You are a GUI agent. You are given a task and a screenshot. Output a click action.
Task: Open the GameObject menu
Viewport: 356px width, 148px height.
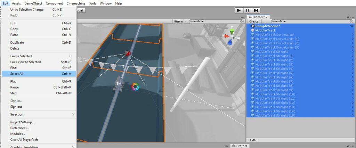33,3
